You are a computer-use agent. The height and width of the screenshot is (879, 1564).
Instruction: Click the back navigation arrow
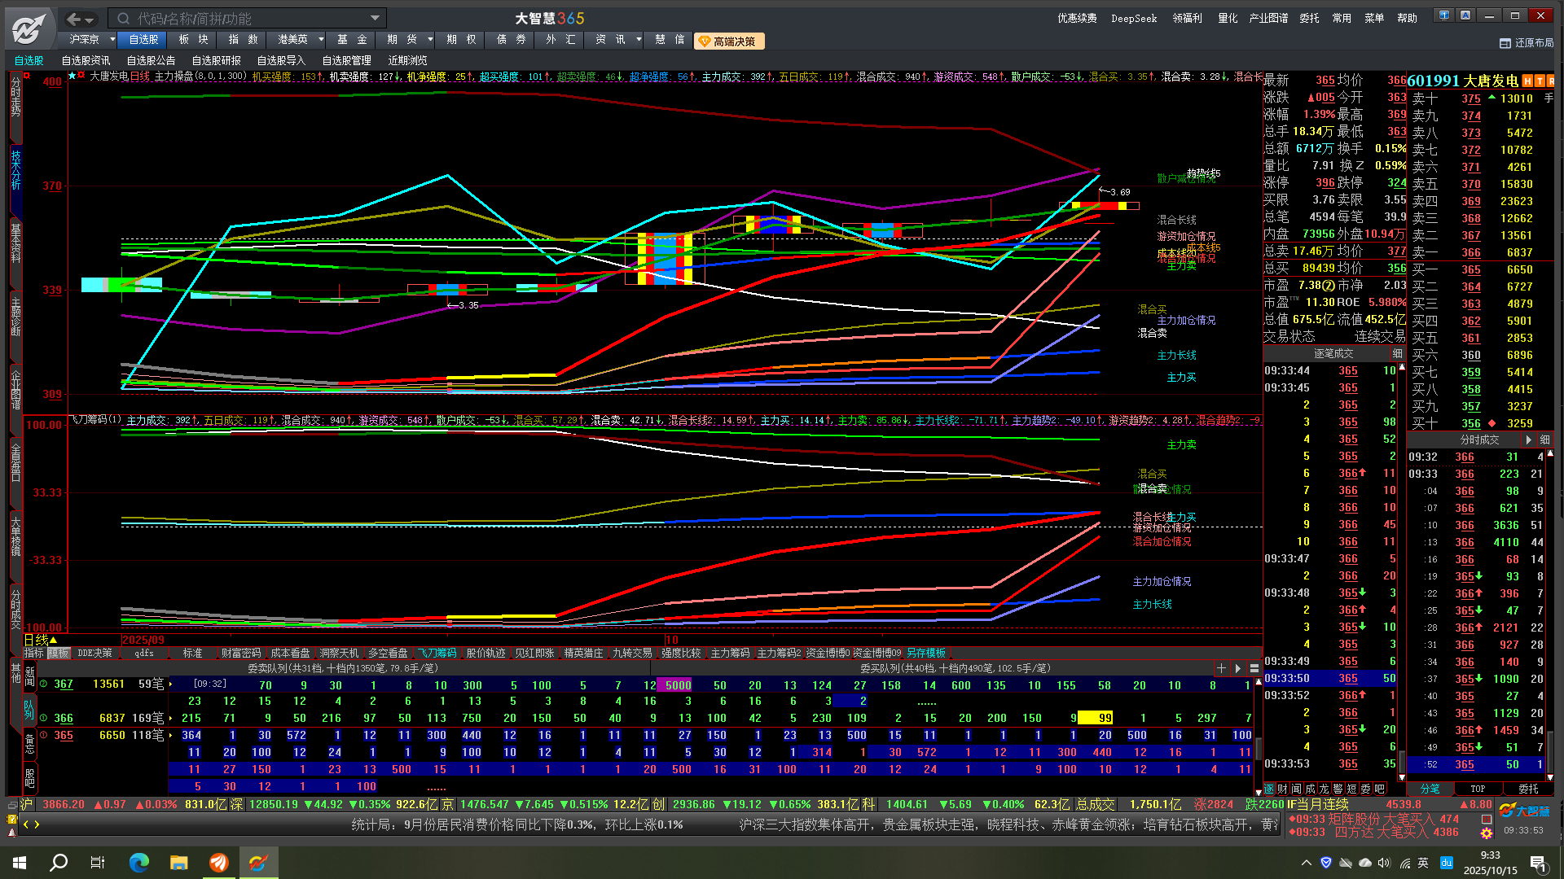(73, 19)
